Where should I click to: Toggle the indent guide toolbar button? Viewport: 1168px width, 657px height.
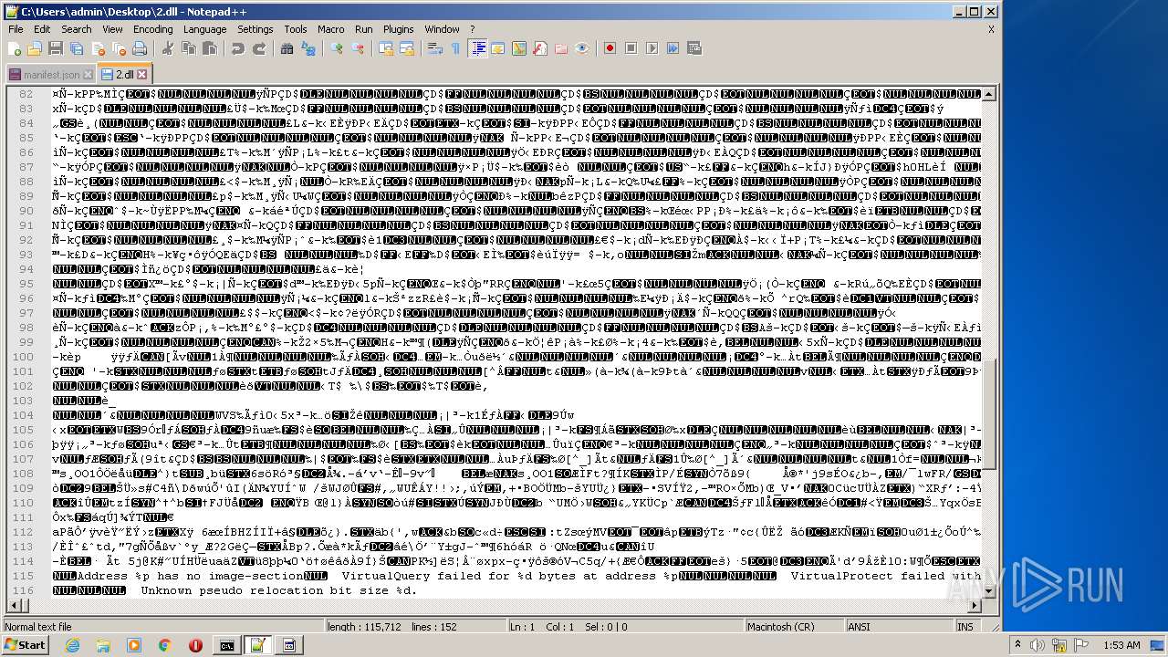click(477, 48)
